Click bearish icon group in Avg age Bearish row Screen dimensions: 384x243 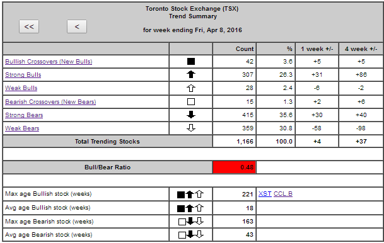tap(191, 235)
